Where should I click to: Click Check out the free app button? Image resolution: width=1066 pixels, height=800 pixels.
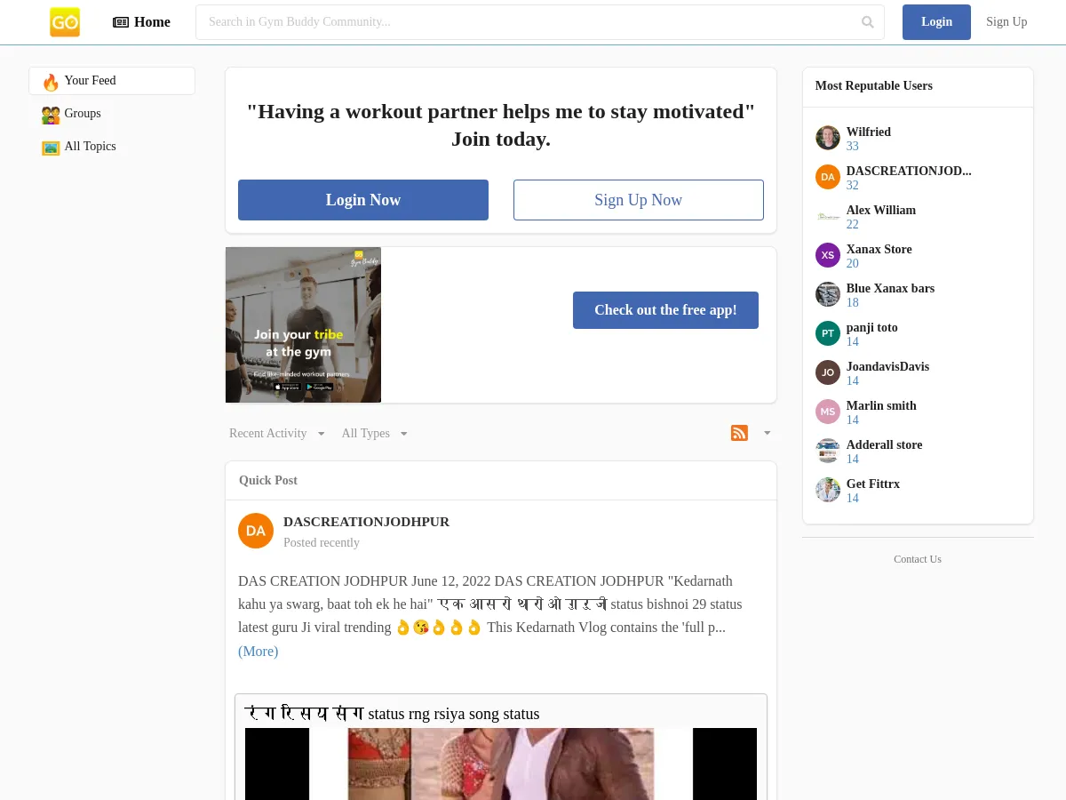[x=665, y=310]
